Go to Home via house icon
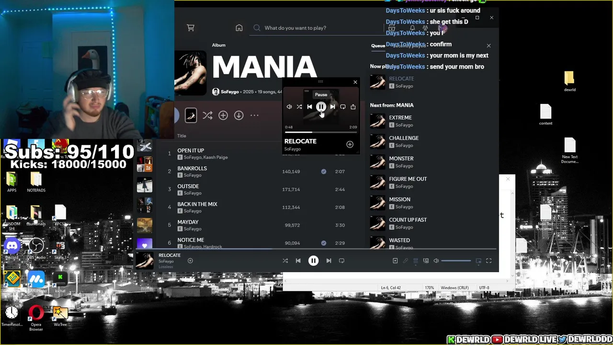613x345 pixels. (x=239, y=28)
